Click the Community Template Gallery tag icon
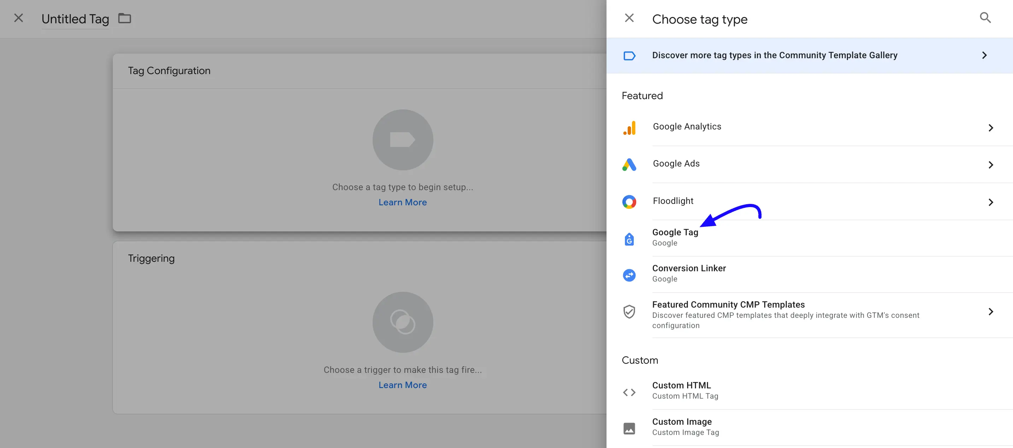The height and width of the screenshot is (448, 1013). (629, 56)
